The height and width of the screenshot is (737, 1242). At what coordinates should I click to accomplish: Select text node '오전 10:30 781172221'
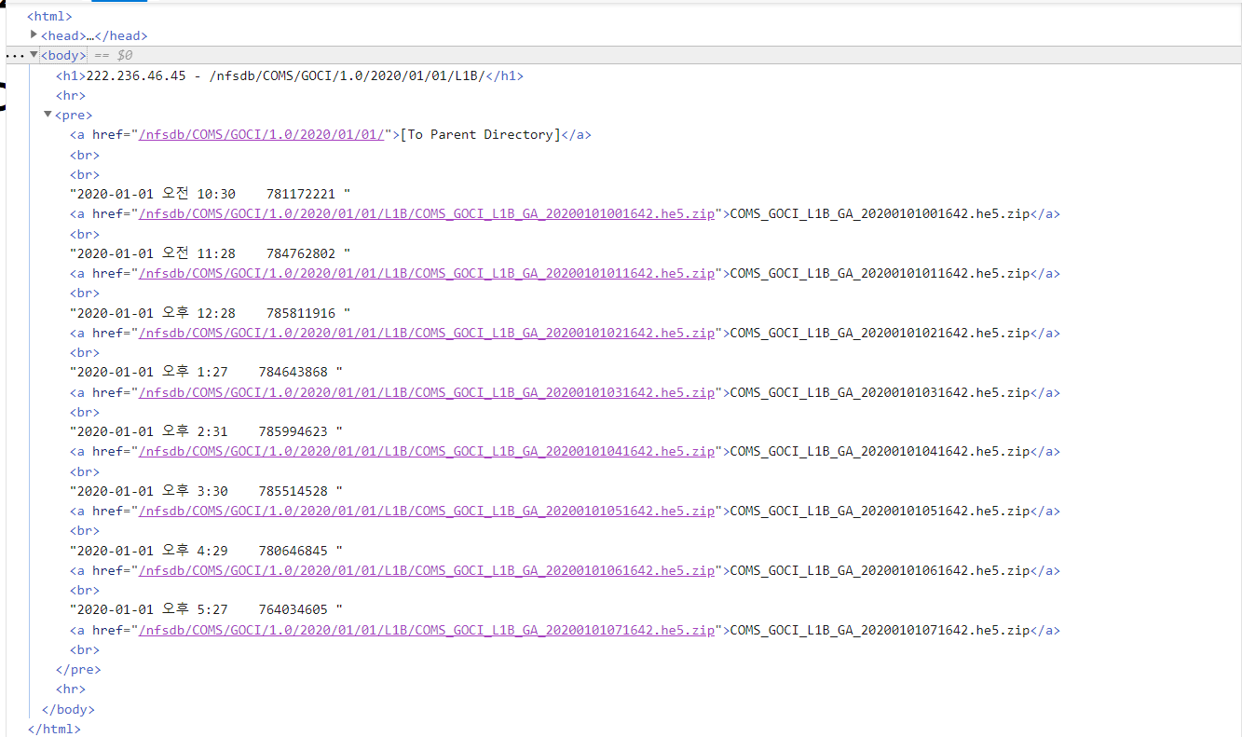211,194
